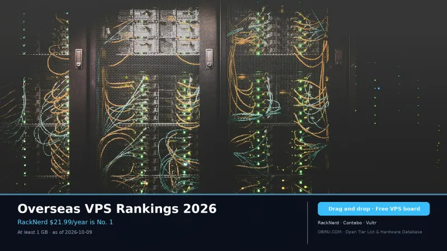The width and height of the screenshot is (447, 251).
Task: Click the server rack photo
Action: click(x=223, y=96)
